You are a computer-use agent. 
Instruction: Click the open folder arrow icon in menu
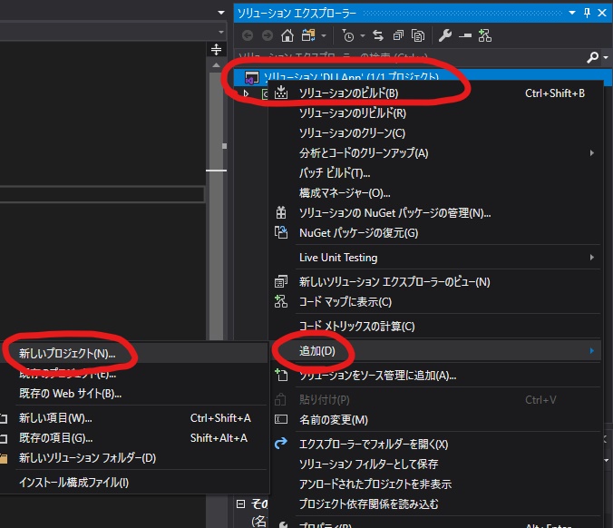click(x=281, y=444)
